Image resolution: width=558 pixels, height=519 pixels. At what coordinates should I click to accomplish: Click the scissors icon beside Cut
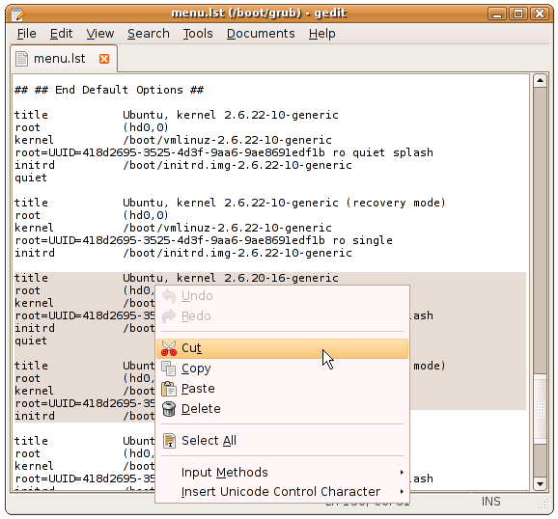[x=168, y=348]
